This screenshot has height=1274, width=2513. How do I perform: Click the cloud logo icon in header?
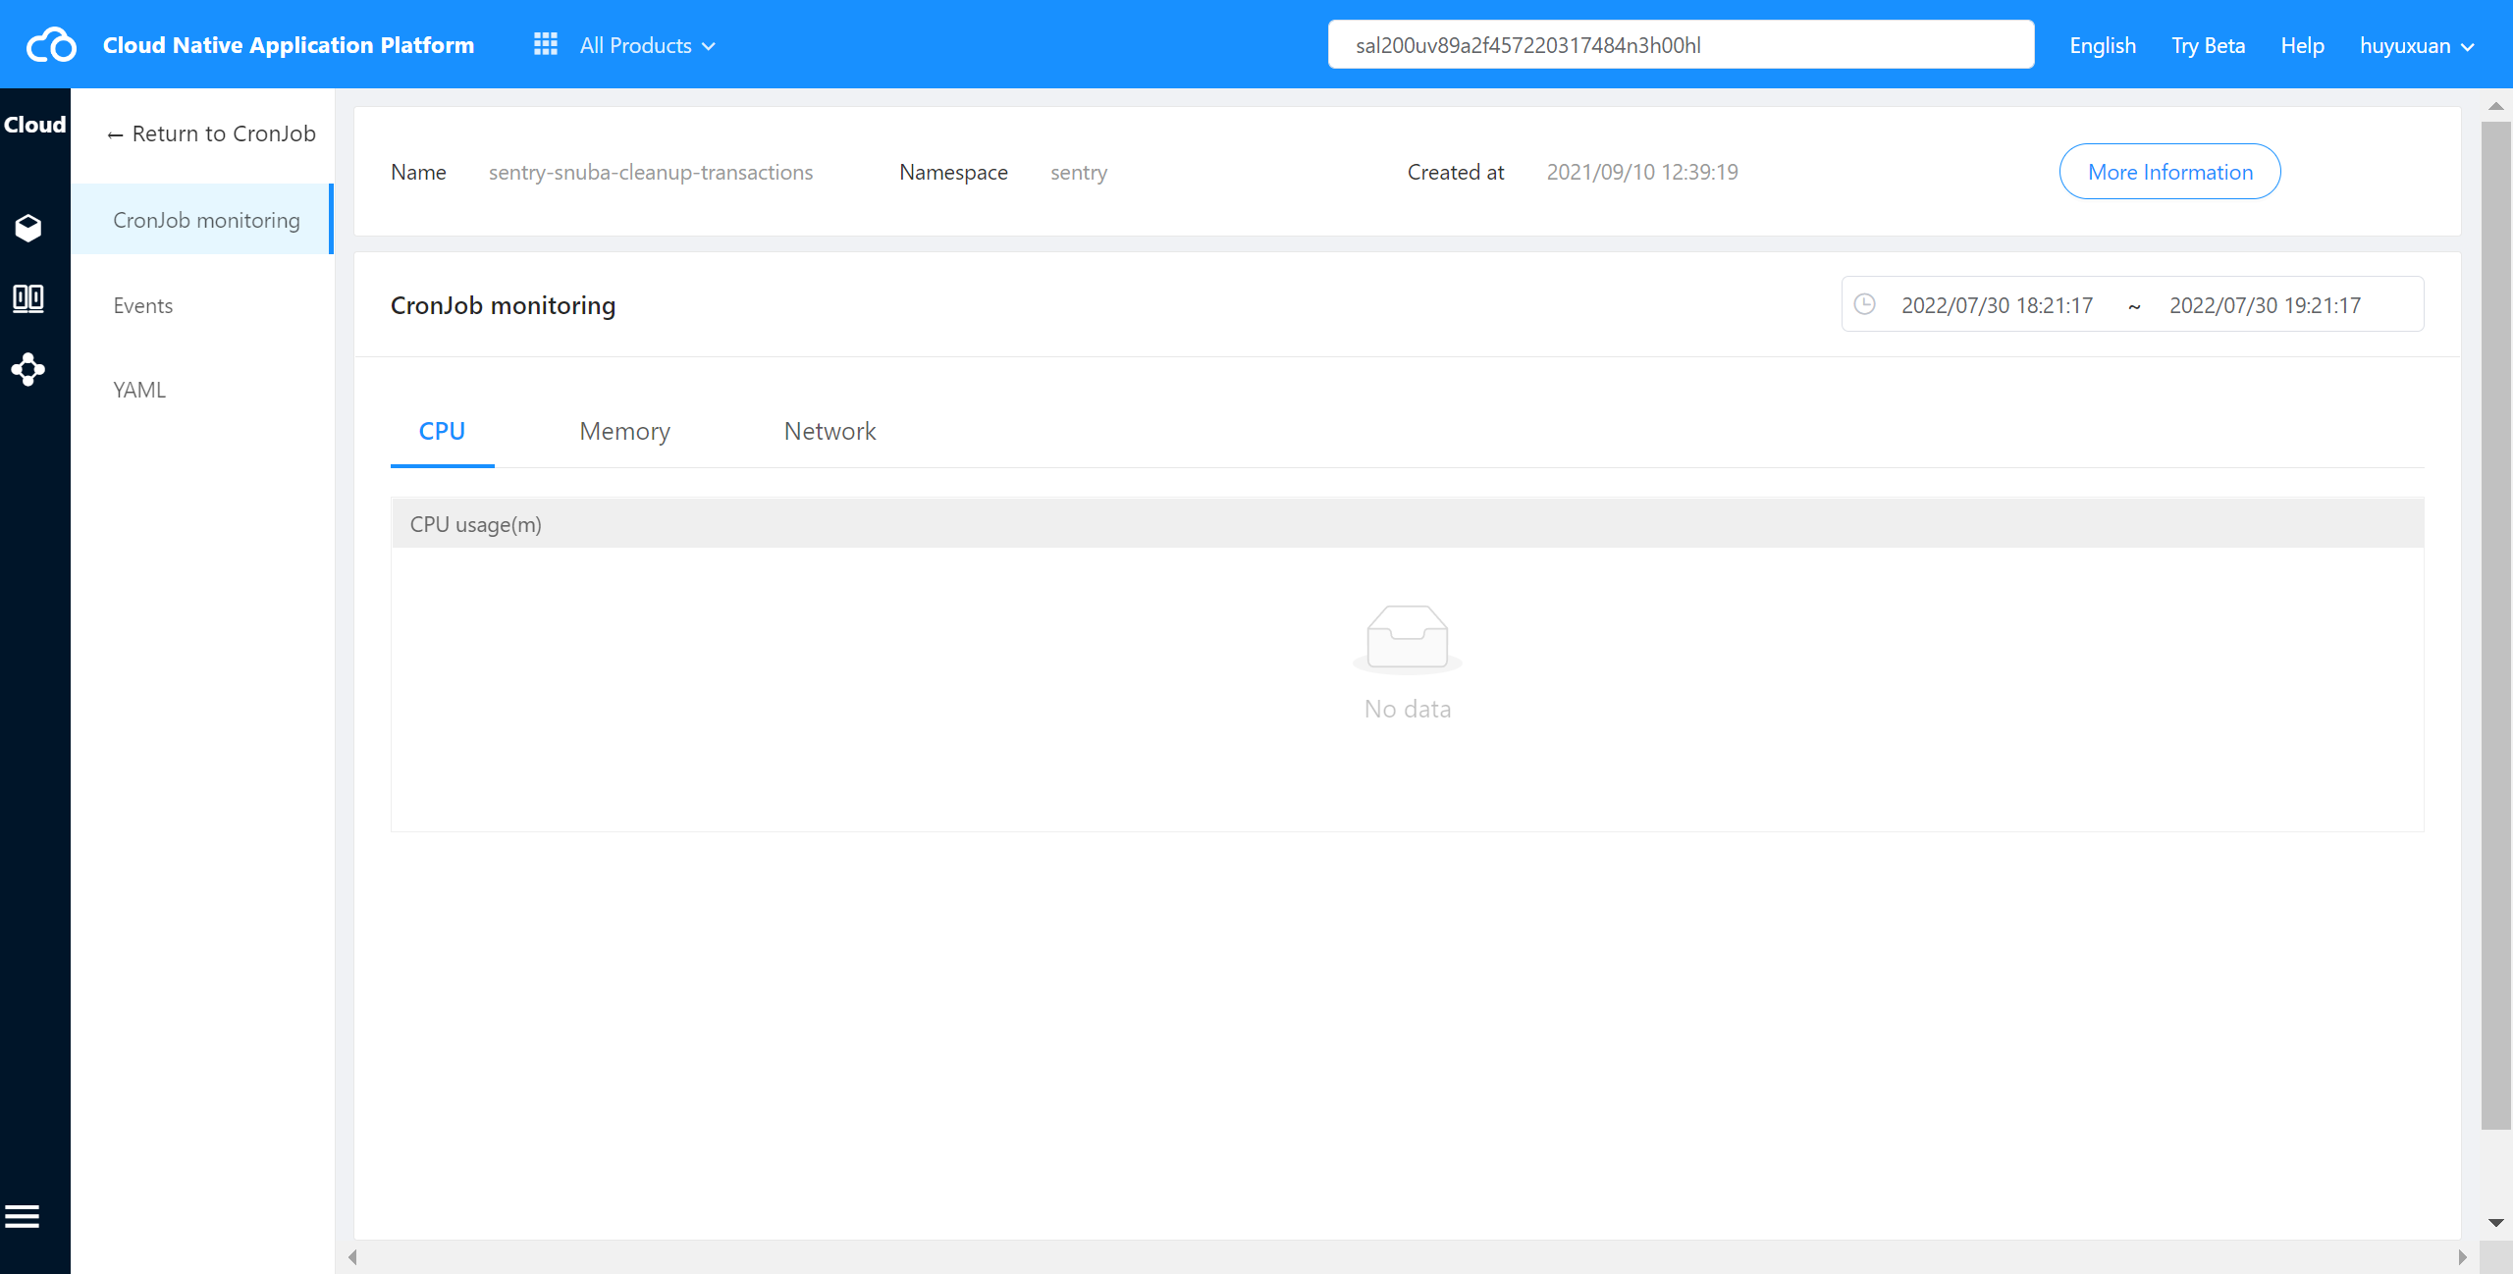click(51, 45)
